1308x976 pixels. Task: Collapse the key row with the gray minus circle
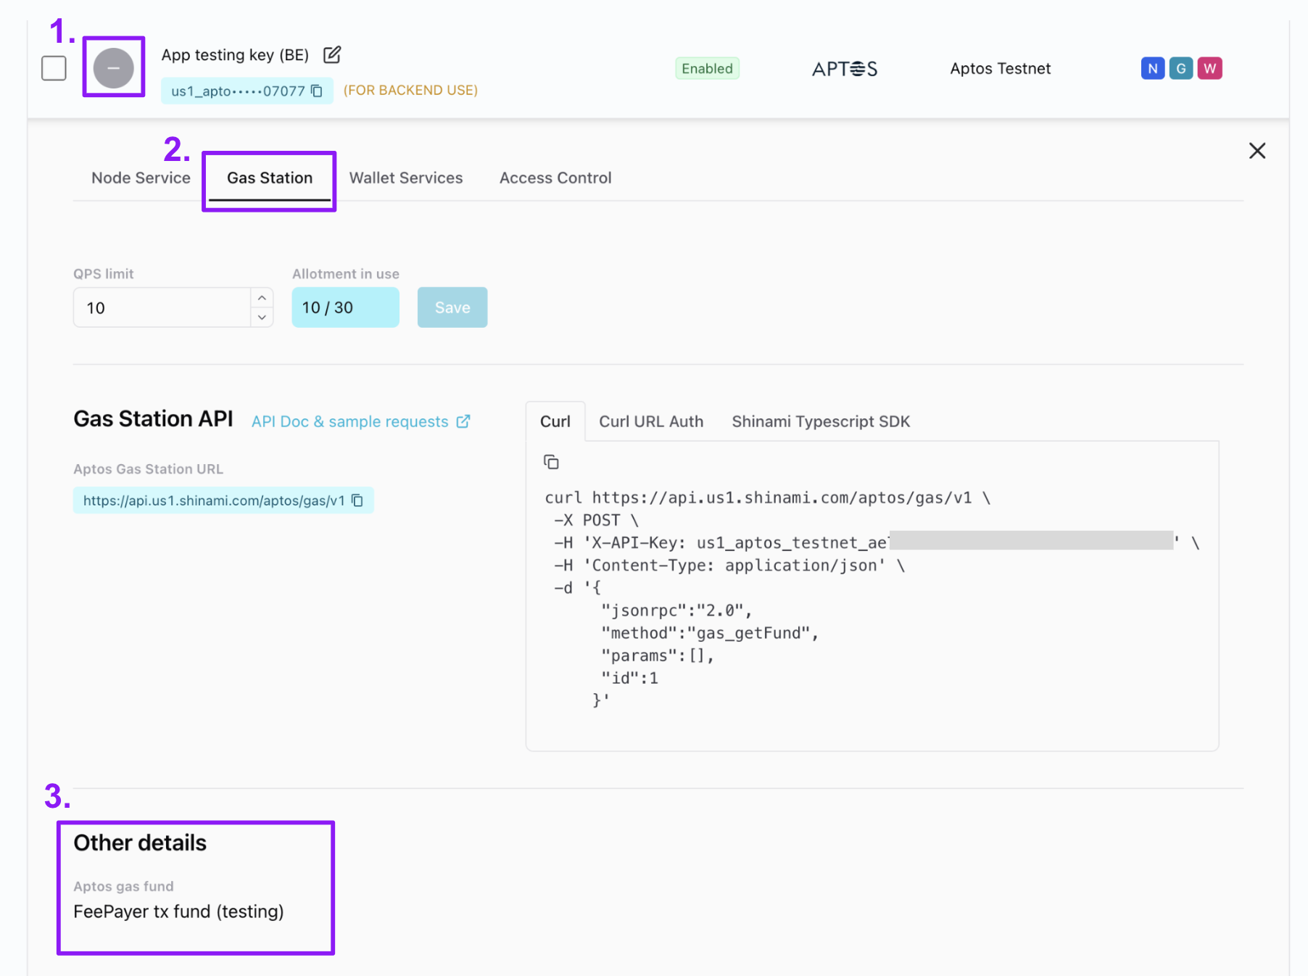pos(114,68)
